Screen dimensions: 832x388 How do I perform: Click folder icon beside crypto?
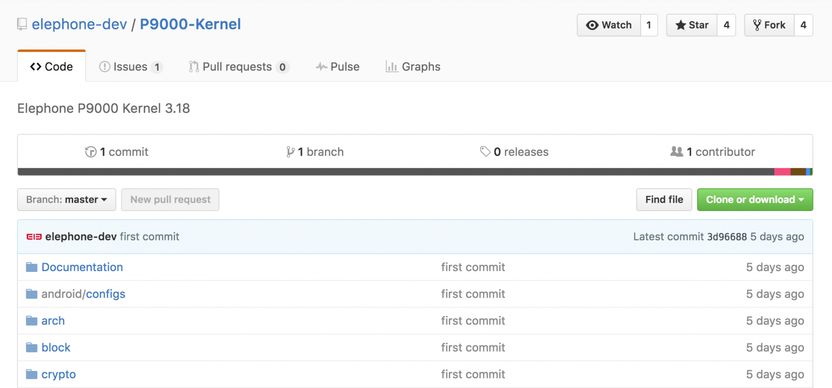[32, 374]
